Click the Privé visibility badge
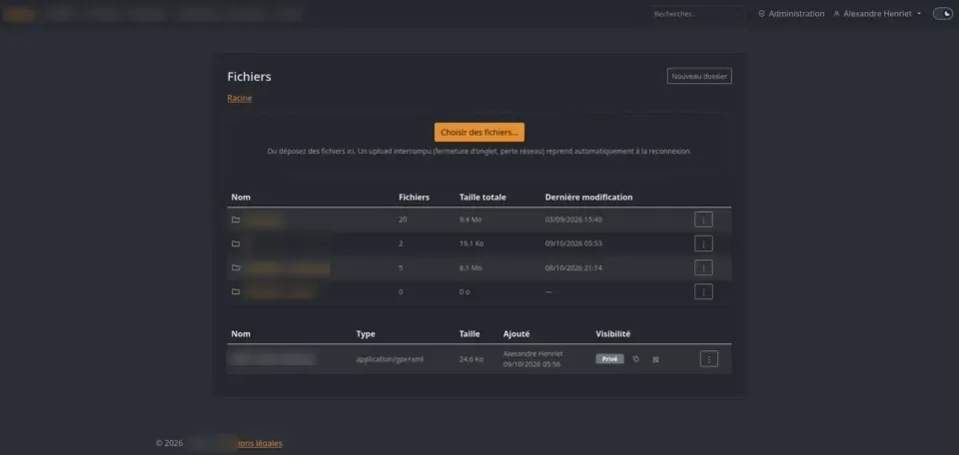Viewport: 959px width, 455px height. (609, 359)
